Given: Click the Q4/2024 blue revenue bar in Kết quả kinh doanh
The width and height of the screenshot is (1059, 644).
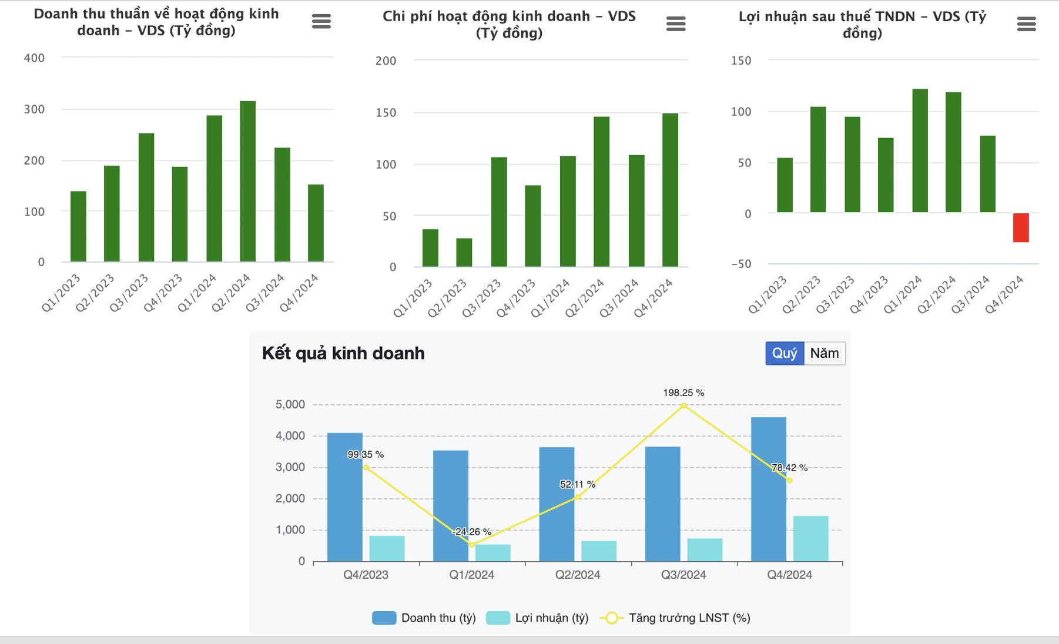Looking at the screenshot, I should coord(768,489).
